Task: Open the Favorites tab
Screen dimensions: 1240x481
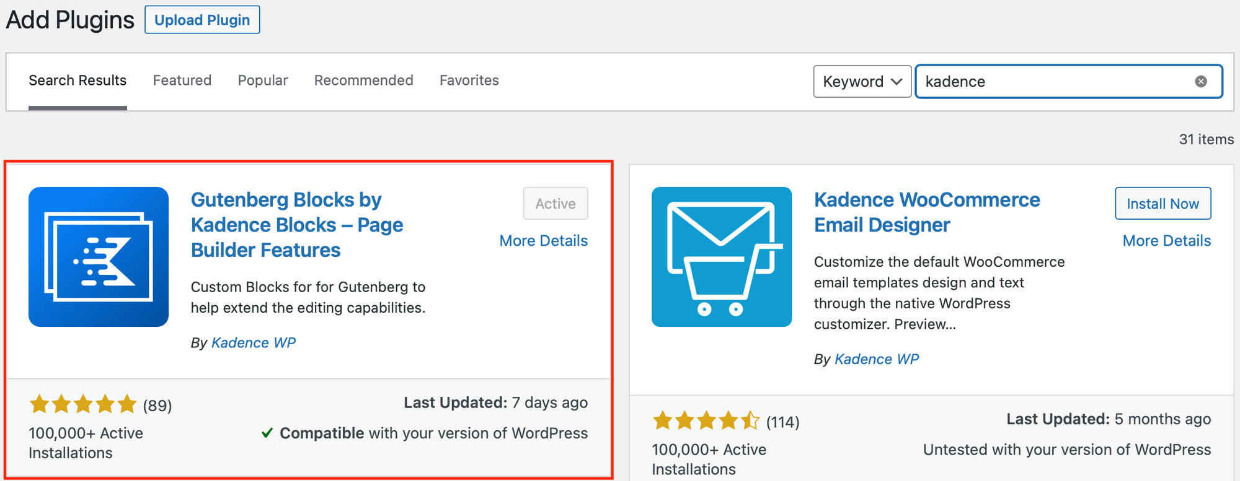Action: tap(469, 80)
